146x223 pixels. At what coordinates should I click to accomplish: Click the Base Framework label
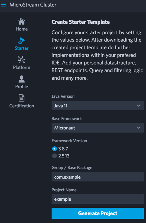67,119
